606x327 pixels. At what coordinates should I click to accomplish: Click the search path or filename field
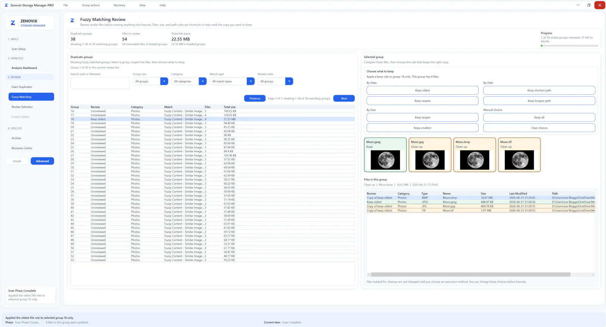(x=100, y=83)
